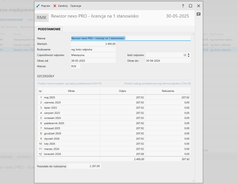Open the Operacje menu
Image resolution: width=237 pixels, height=184 pixels.
(75, 6)
